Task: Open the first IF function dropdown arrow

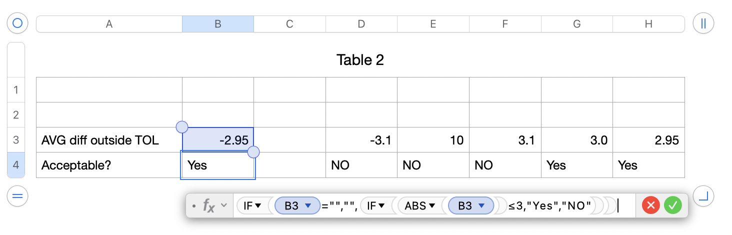Action: pos(258,205)
